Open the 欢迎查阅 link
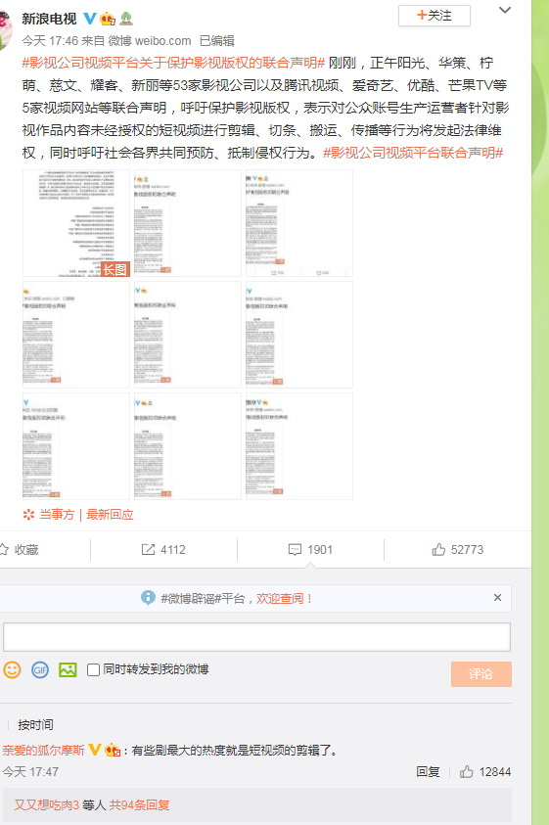This screenshot has width=549, height=825. pyautogui.click(x=284, y=598)
